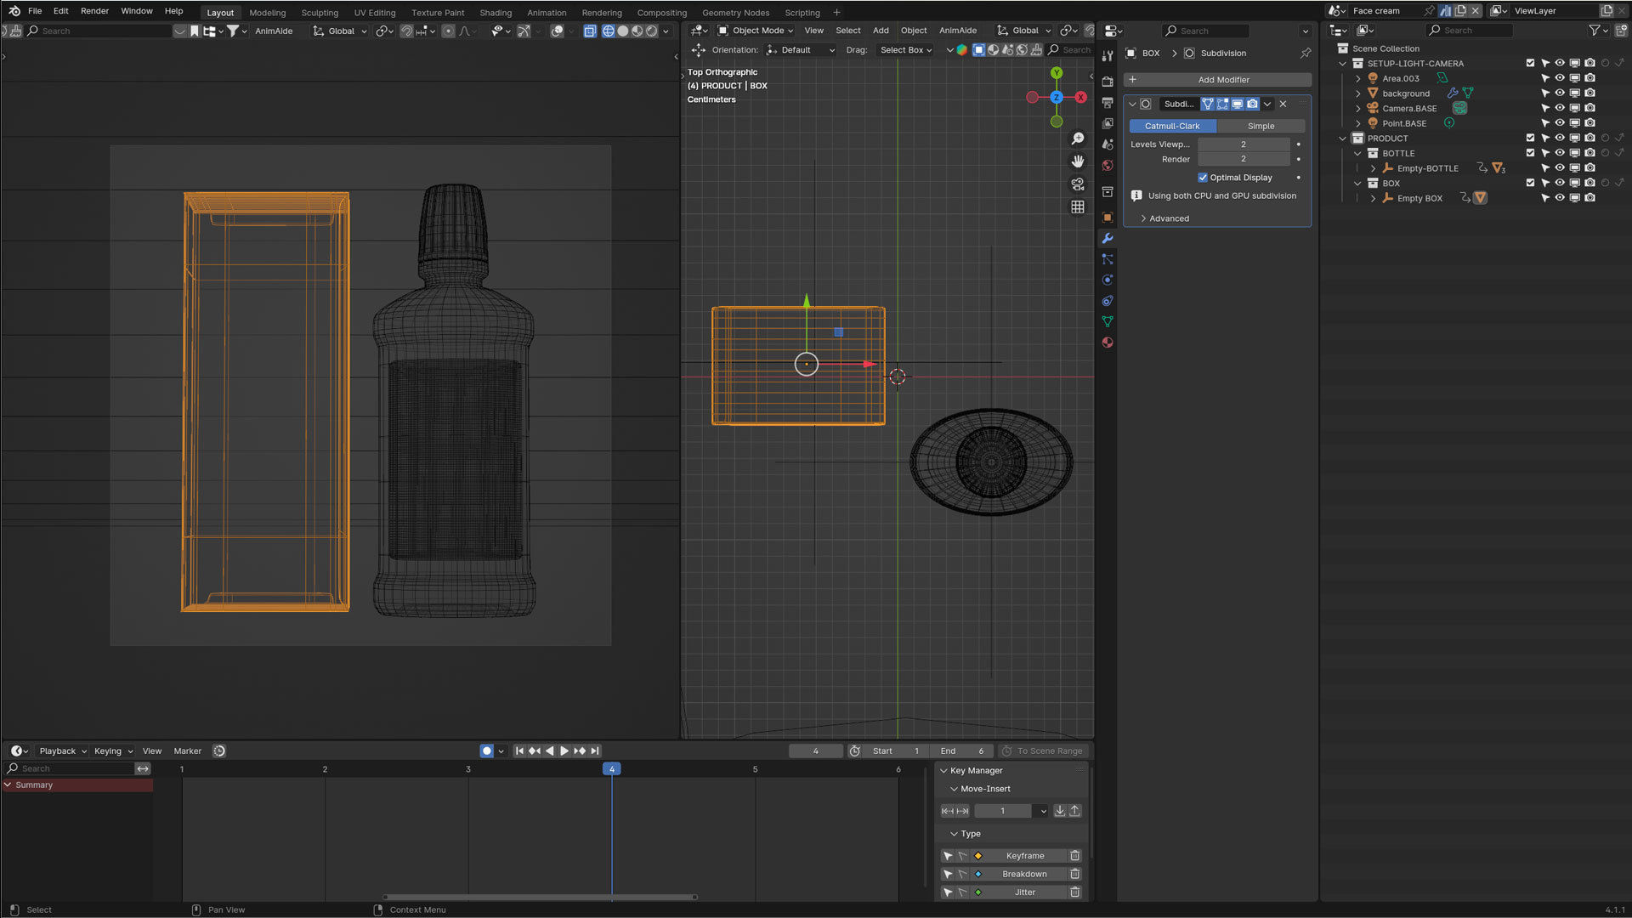Click the red X axis gizmo

[1081, 97]
